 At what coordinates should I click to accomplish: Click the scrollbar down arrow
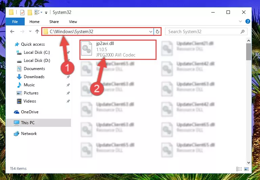pyautogui.click(x=249, y=163)
